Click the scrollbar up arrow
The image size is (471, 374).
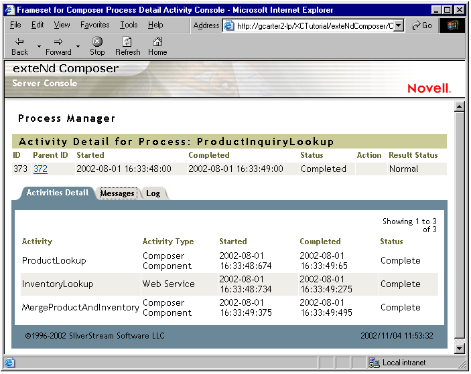click(x=460, y=106)
